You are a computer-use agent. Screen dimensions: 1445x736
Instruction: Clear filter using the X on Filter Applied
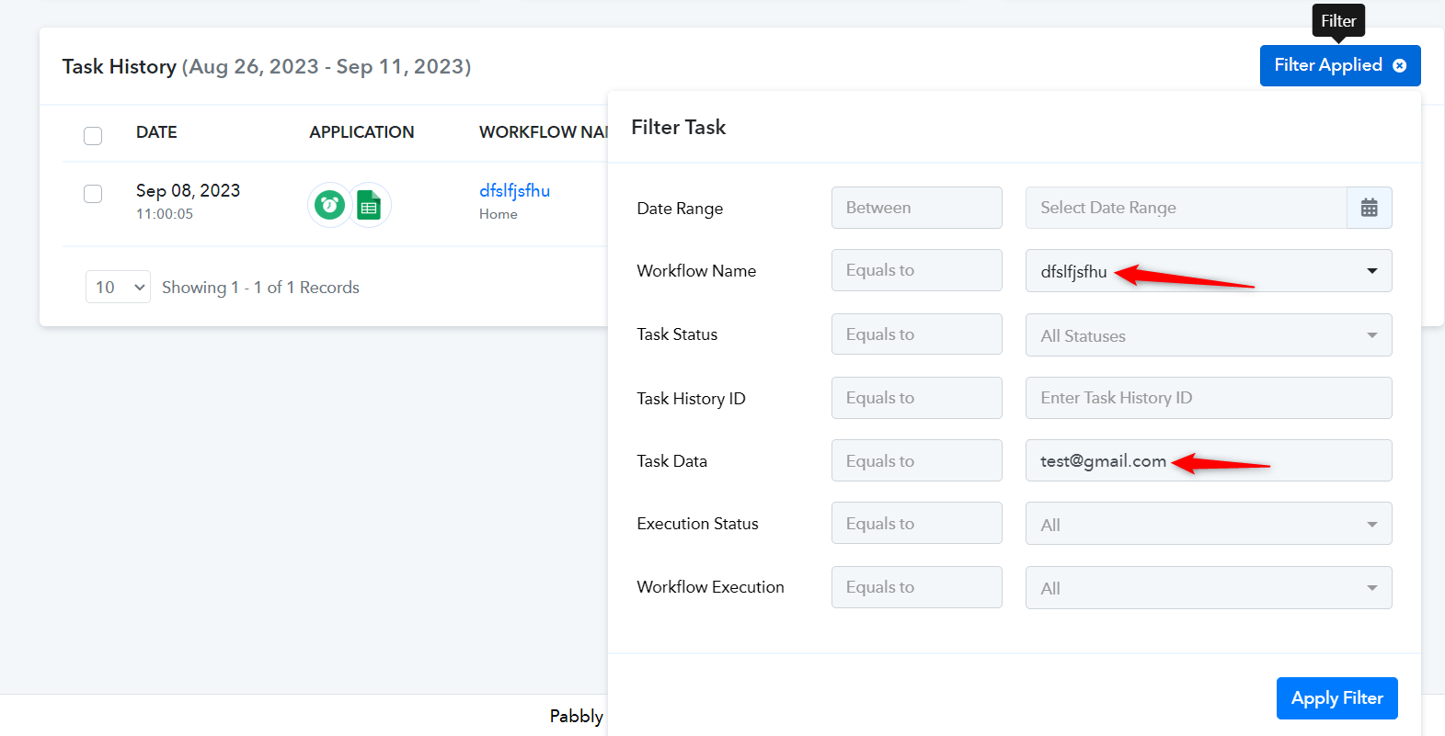1399,65
